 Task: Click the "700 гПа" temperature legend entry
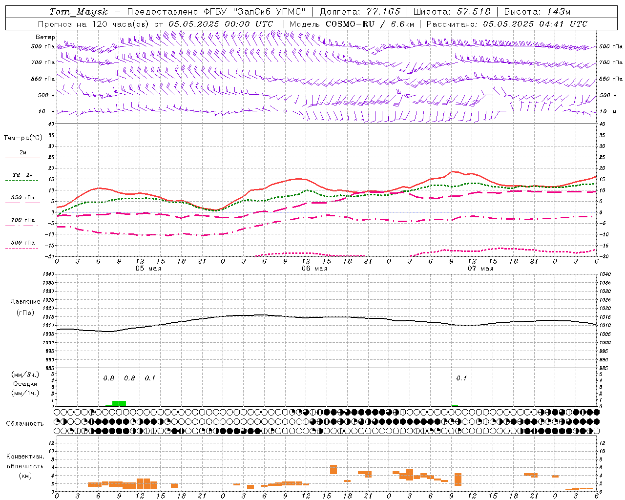coord(23,220)
